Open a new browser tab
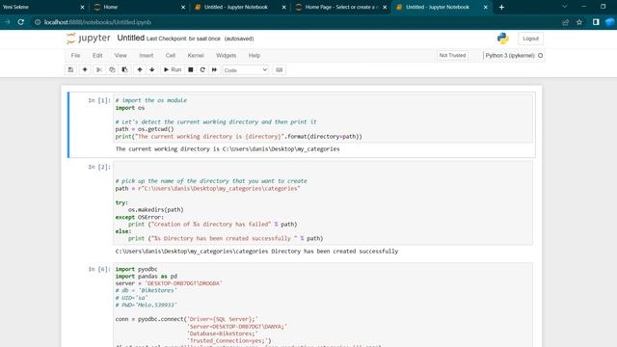The image size is (617, 347). pyautogui.click(x=501, y=7)
